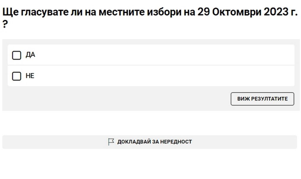The image size is (301, 179).
Task: Click the flag icon for reporting
Action: pos(111,142)
